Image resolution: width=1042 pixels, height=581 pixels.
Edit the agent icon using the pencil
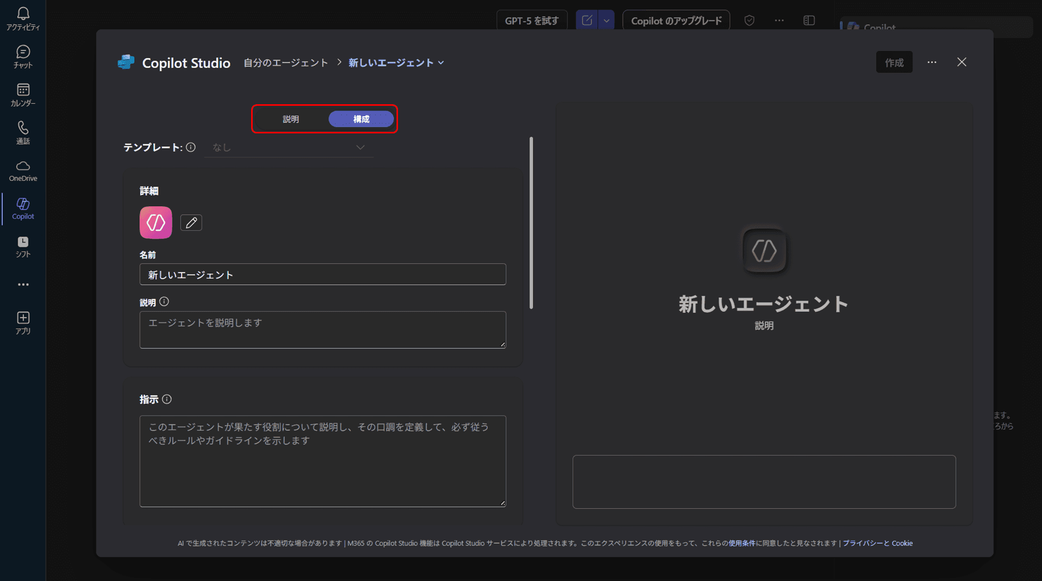[x=191, y=222]
